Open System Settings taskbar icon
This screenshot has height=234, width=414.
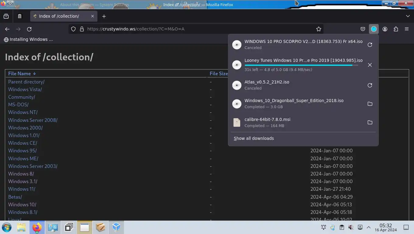point(53,227)
